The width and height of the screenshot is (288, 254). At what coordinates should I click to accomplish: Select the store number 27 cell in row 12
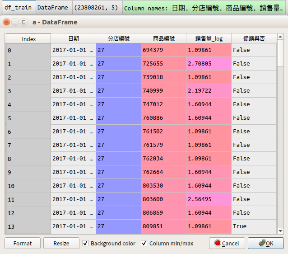pos(118,212)
